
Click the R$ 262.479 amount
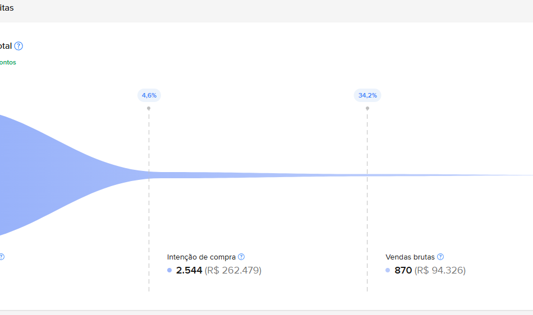[x=233, y=271]
